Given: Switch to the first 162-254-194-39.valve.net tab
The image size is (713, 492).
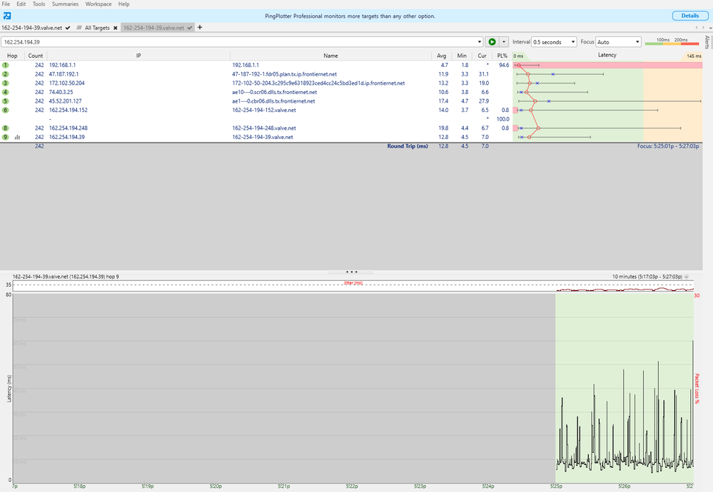Looking at the screenshot, I should (x=36, y=28).
